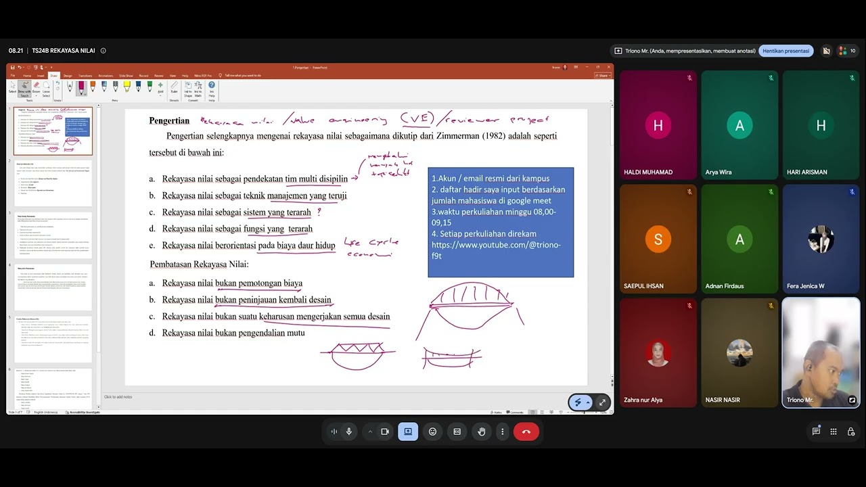The width and height of the screenshot is (866, 487).
Task: Switch to the Insert ribbon tab
Action: click(41, 76)
